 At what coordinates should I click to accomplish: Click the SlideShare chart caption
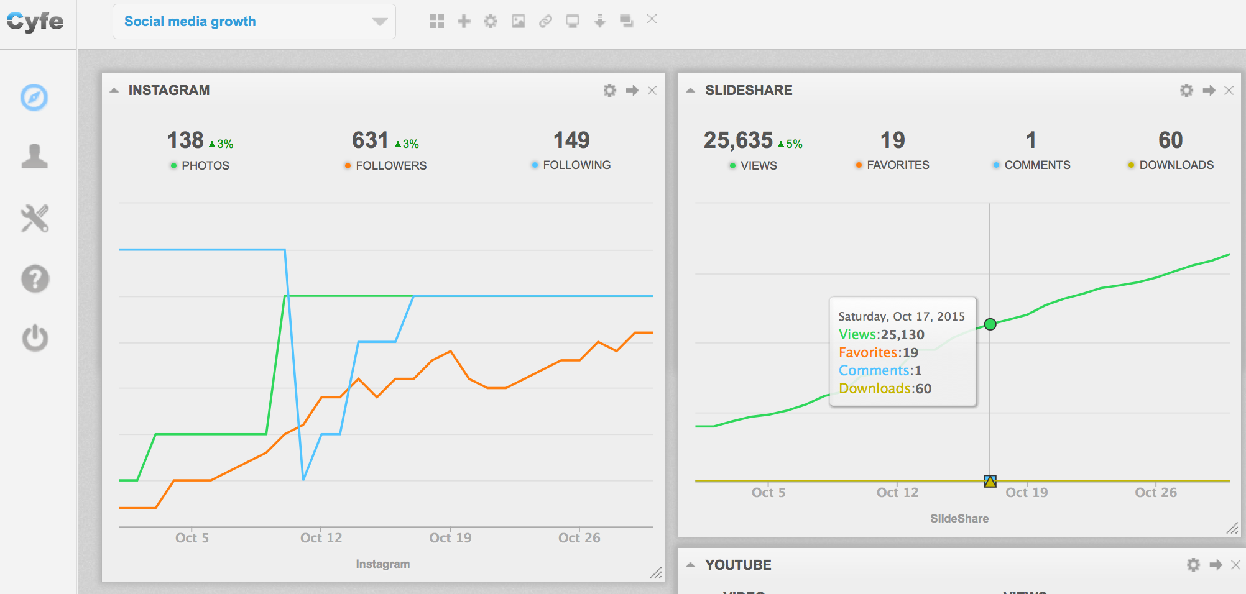point(959,519)
